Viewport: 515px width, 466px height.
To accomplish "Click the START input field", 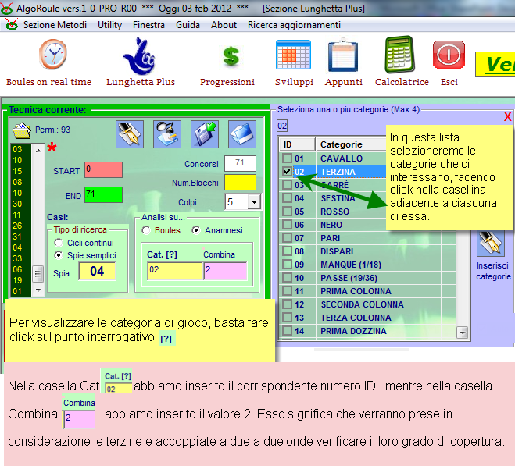I will coord(103,169).
